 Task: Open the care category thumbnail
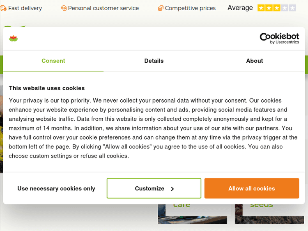coord(192,214)
